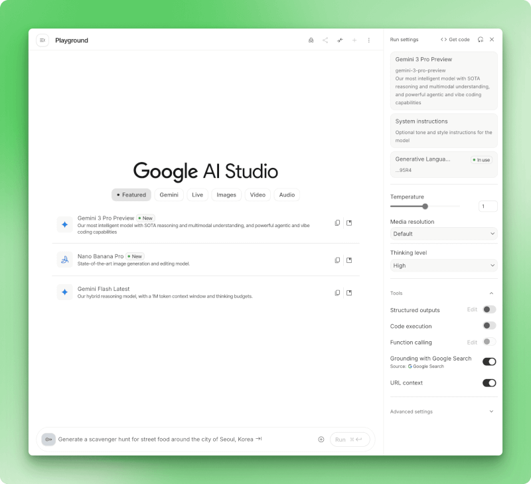The width and height of the screenshot is (531, 484).
Task: Enable Structured outputs
Action: coord(489,309)
